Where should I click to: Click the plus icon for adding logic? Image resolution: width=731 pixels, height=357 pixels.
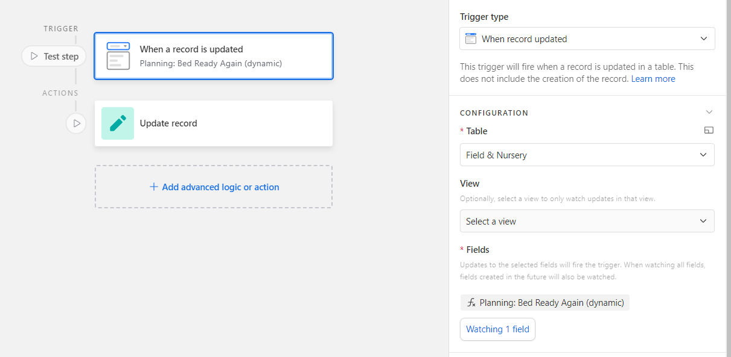(154, 187)
